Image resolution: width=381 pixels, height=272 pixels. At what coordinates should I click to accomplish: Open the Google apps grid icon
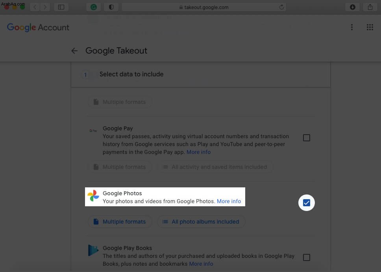point(370,27)
